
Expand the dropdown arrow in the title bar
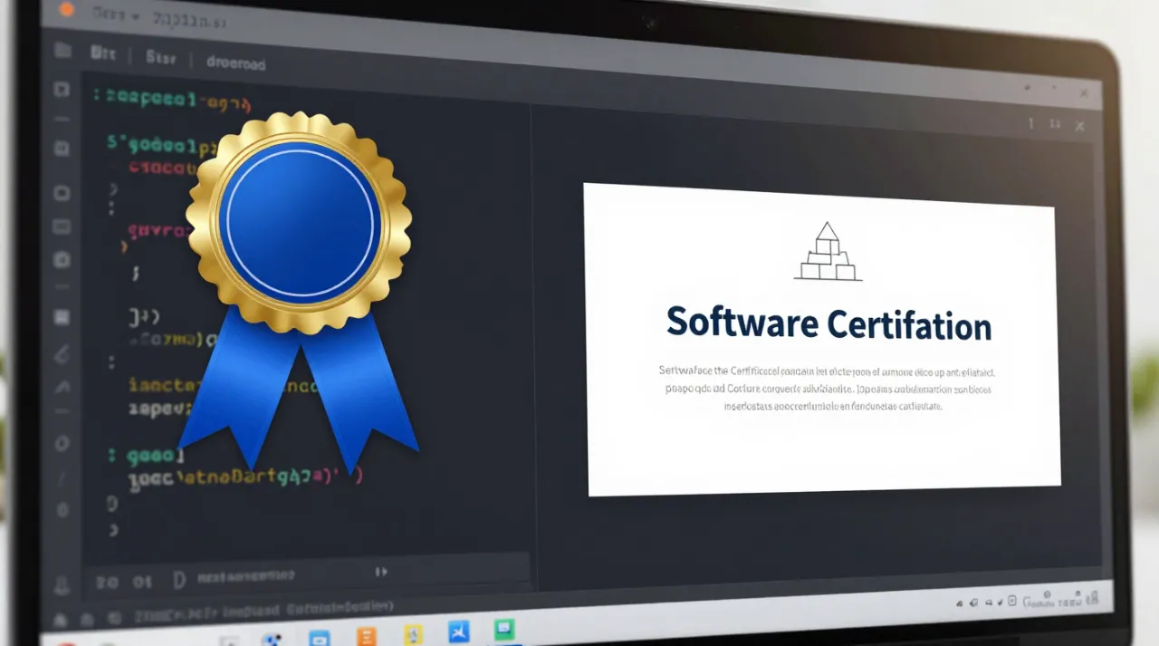tap(135, 16)
